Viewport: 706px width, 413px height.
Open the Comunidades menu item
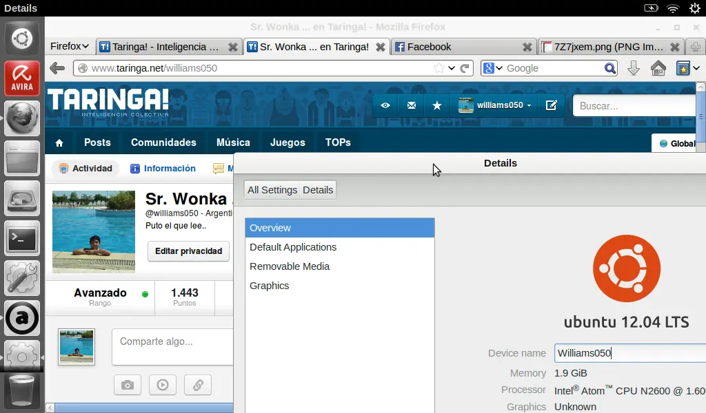tap(163, 142)
